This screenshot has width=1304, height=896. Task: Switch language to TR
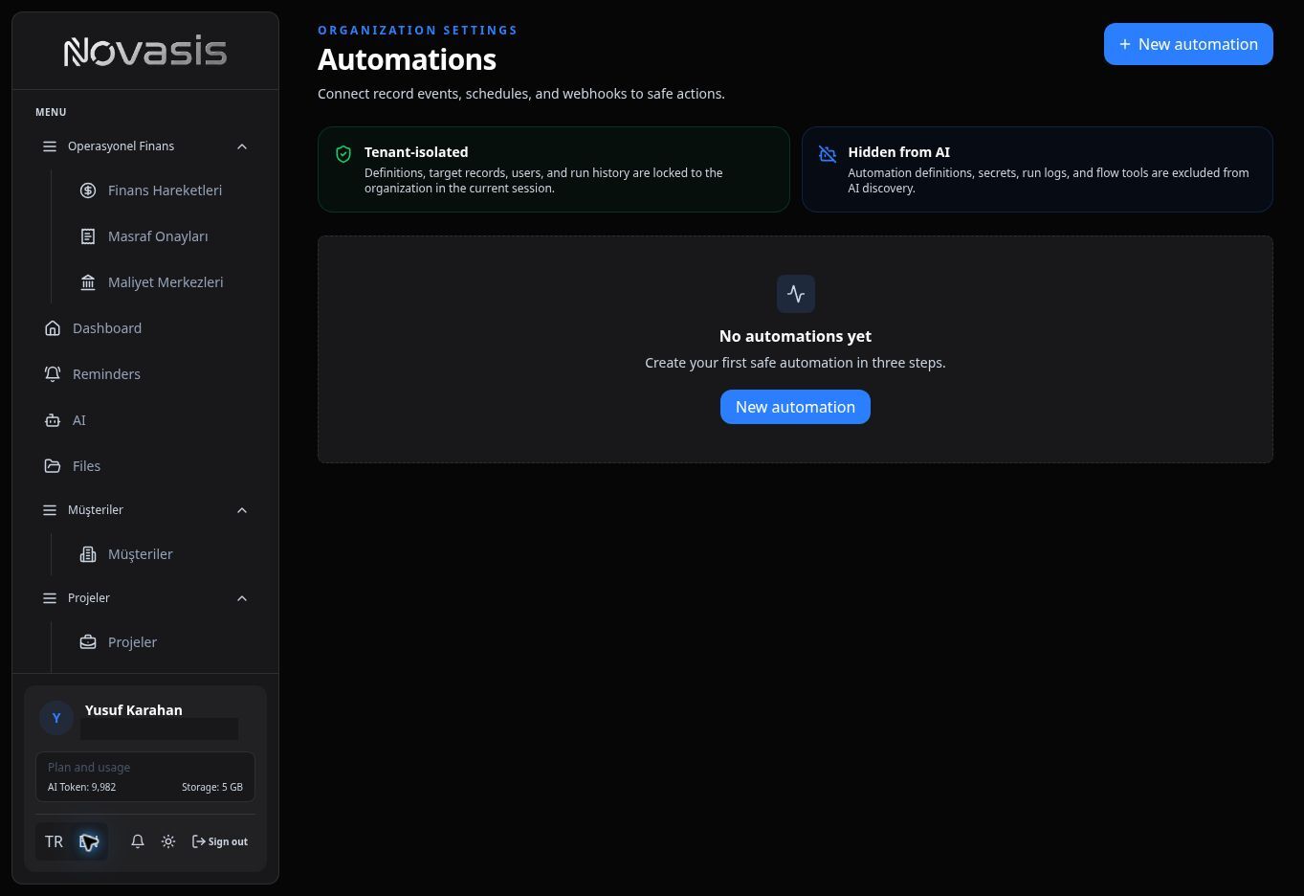[54, 841]
